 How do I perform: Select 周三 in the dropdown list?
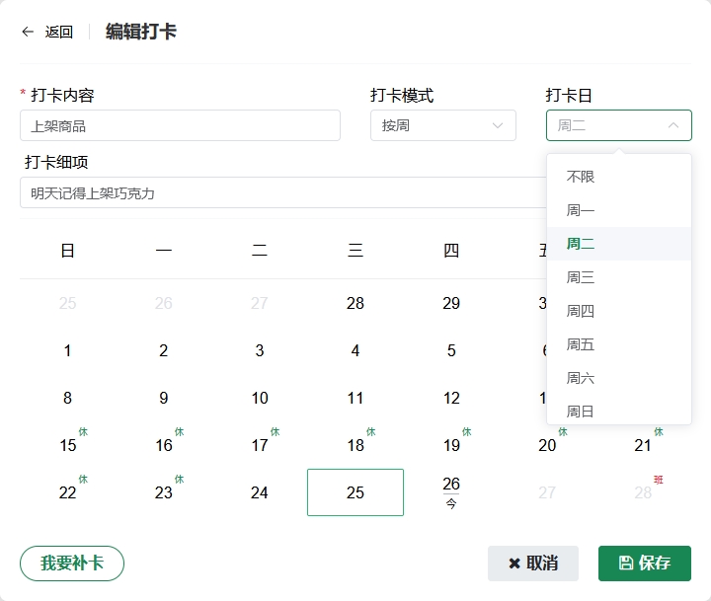[619, 277]
